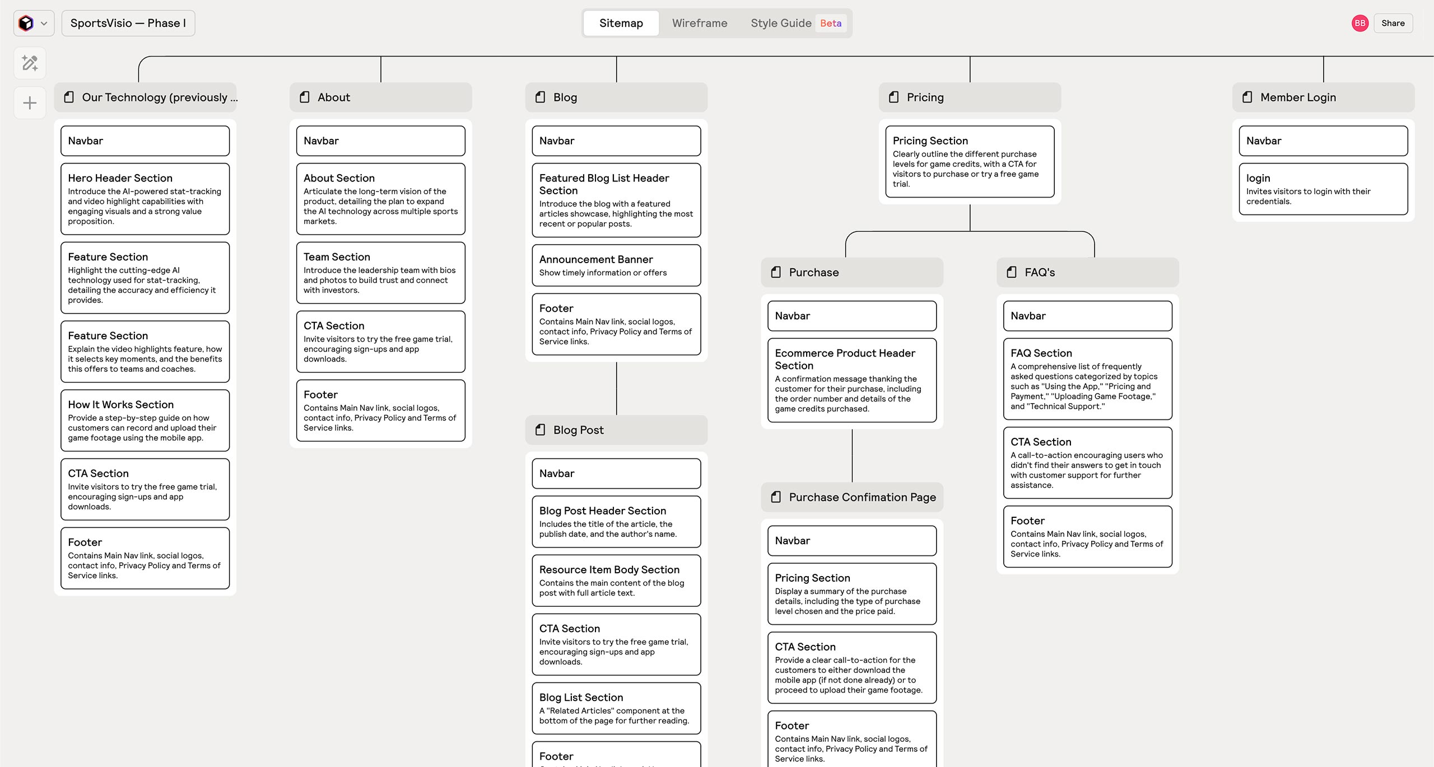Screen dimensions: 1434x767
Task: Click page icon beside Pricing
Action: [x=894, y=97]
